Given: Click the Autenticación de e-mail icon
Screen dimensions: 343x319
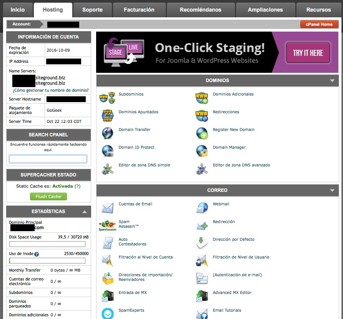Looking at the screenshot, I should (202, 279).
